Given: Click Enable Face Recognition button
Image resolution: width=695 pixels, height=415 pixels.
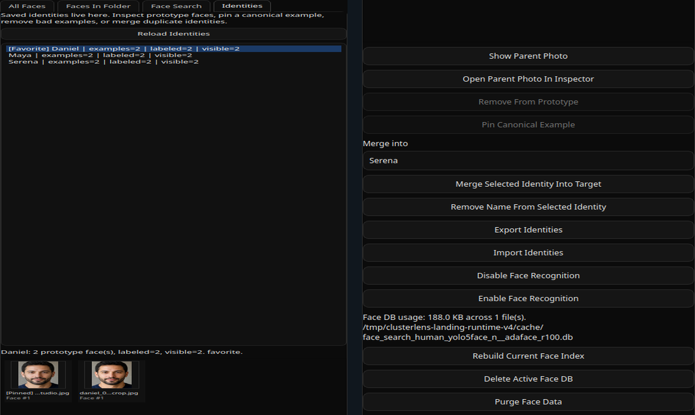Looking at the screenshot, I should [x=528, y=299].
